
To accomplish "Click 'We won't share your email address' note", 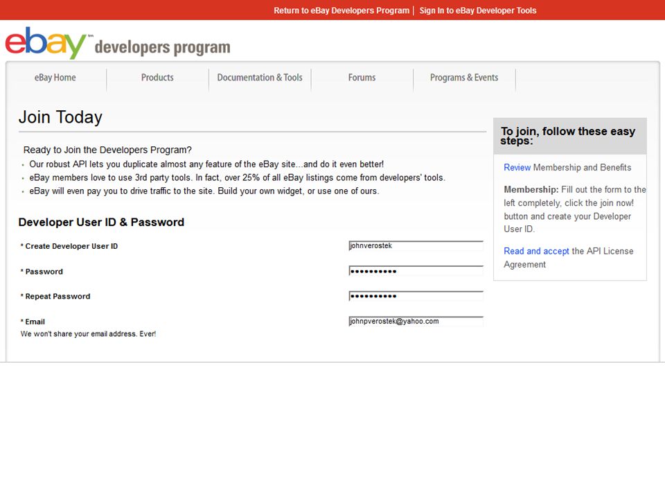I will 88,334.
